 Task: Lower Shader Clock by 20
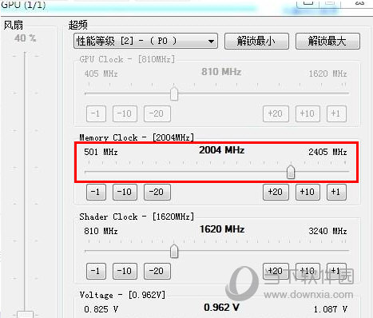pos(157,271)
